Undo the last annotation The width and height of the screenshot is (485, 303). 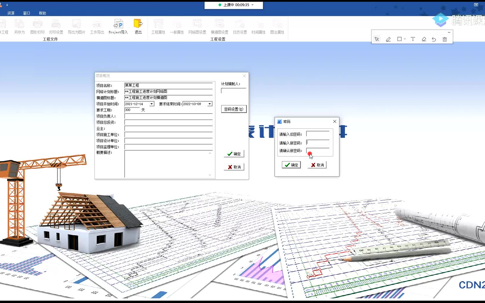pos(434,39)
